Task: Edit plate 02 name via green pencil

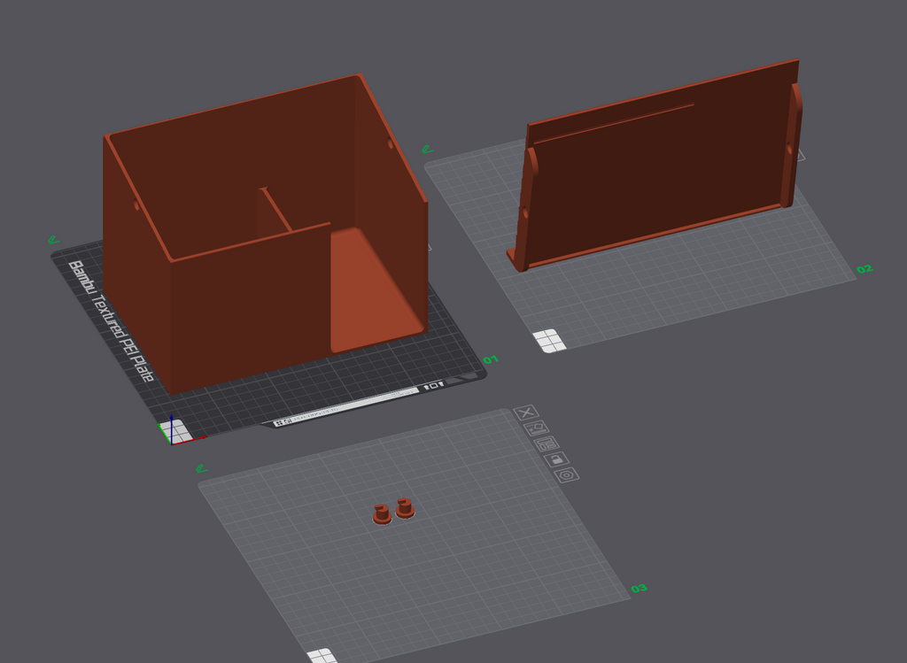Action: [427, 149]
